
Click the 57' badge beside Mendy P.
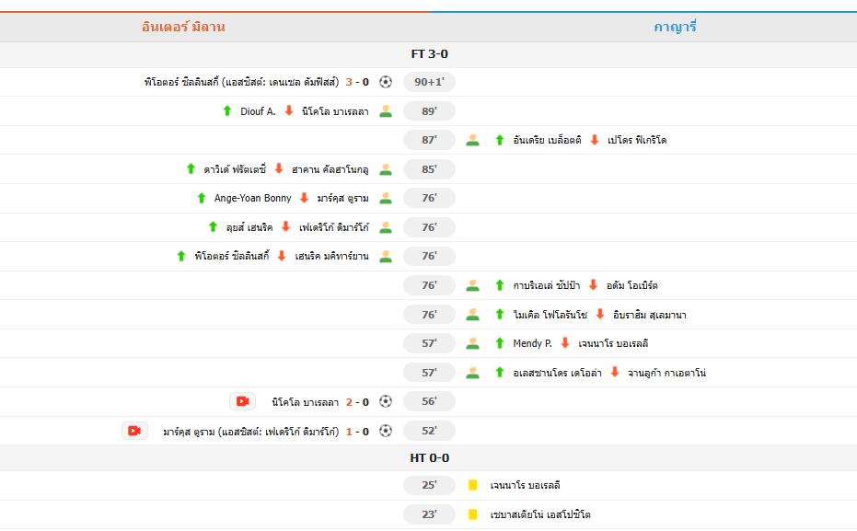point(429,343)
